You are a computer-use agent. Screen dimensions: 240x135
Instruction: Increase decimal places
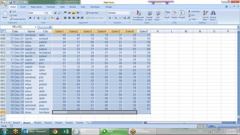124,18
